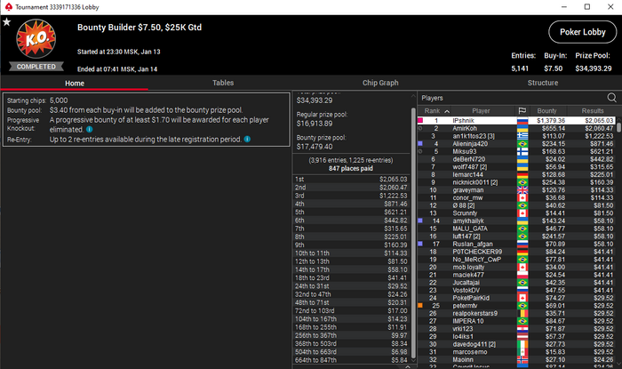Open the Chip Graph tab
Screen dimensions: 622x369
380,83
